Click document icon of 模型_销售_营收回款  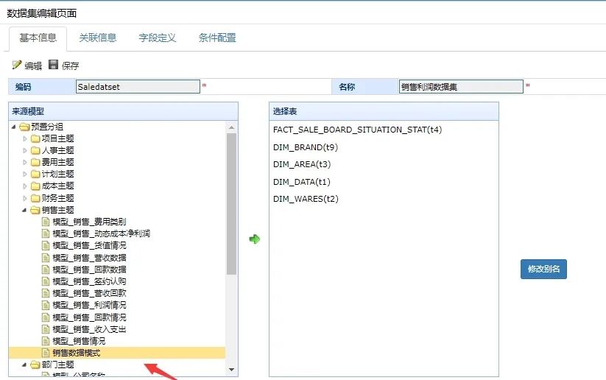46,293
